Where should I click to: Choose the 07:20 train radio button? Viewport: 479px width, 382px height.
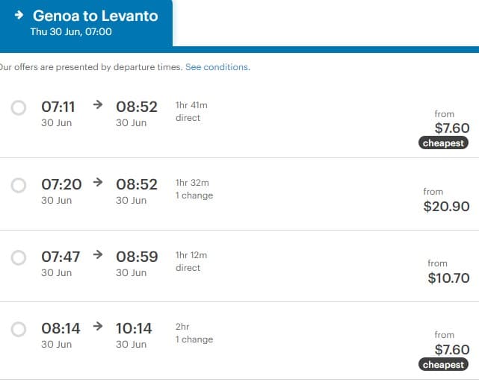point(19,185)
